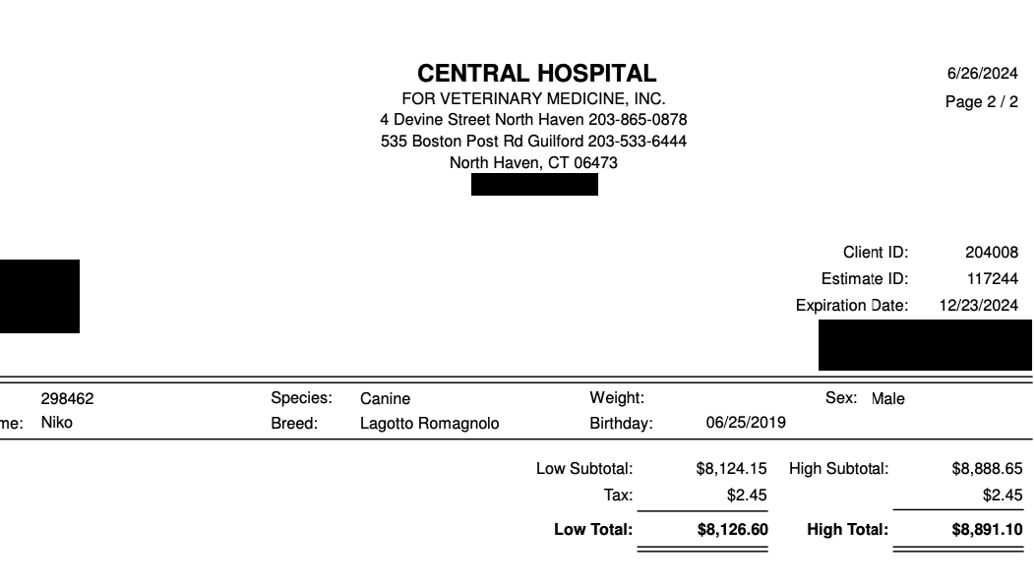Click the document date 6/26/2024

(x=982, y=73)
